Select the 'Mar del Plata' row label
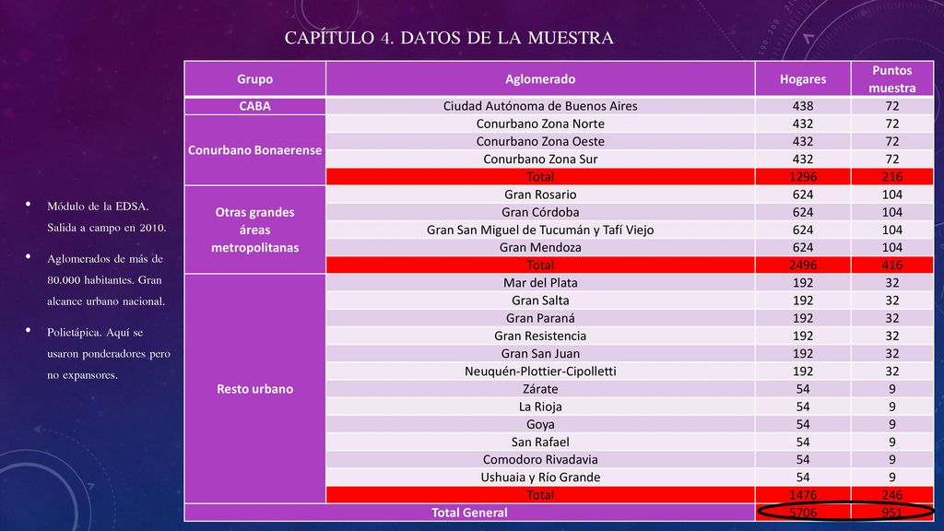This screenshot has width=944, height=531. 540,282
